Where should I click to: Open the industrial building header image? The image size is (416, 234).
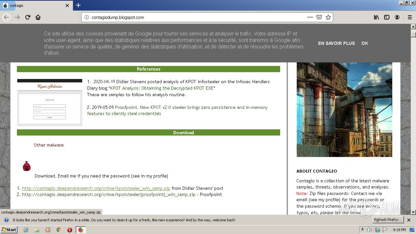click(x=344, y=110)
